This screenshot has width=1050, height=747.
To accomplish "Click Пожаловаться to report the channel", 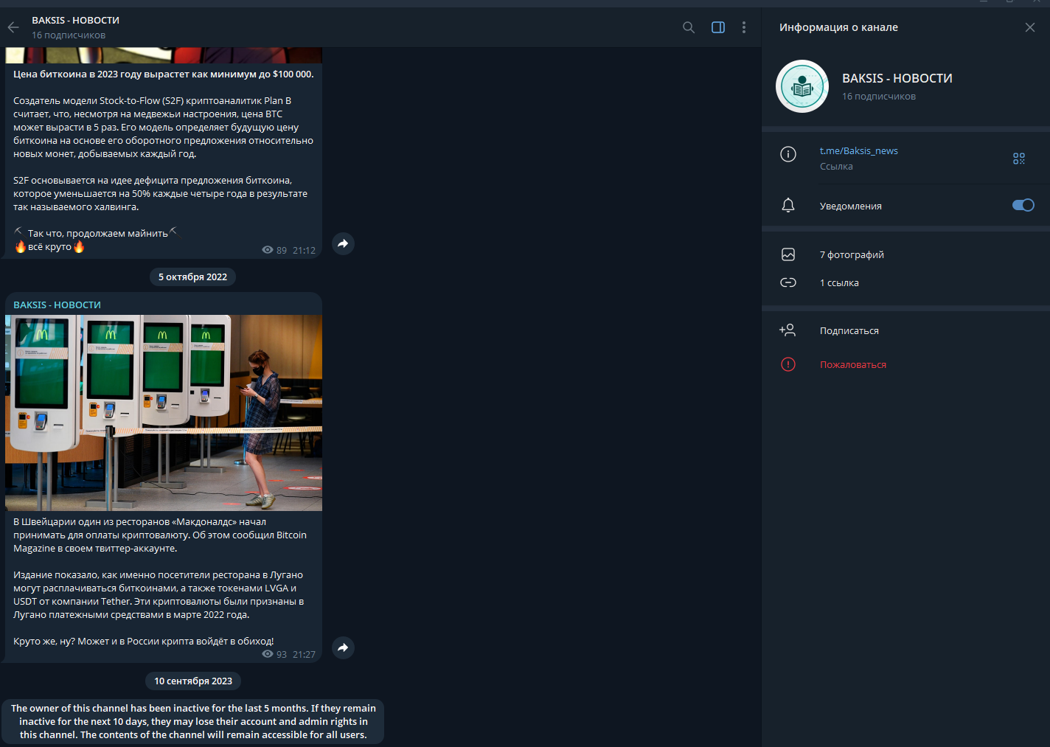I will (853, 365).
